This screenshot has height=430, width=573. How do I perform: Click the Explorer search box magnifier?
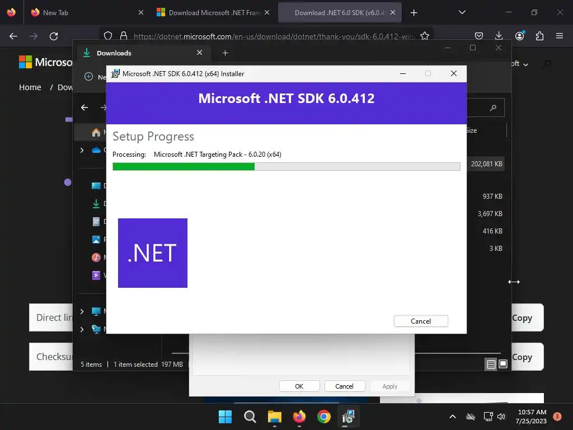point(493,107)
